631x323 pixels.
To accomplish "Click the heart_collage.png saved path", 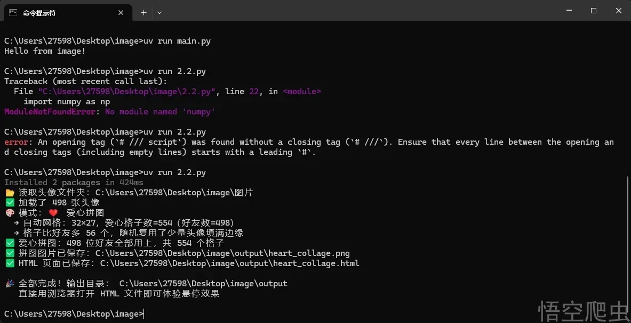I will pyautogui.click(x=222, y=253).
